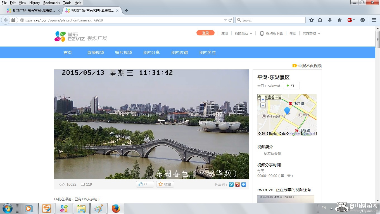Viewport: 380px width, 214px height.
Task: Open the bookmarks list icon
Action: pos(320,20)
